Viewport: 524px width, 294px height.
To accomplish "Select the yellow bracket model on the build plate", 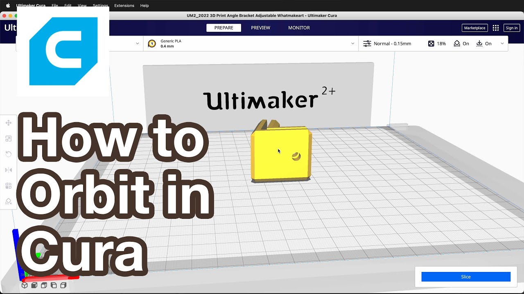I will [281, 151].
